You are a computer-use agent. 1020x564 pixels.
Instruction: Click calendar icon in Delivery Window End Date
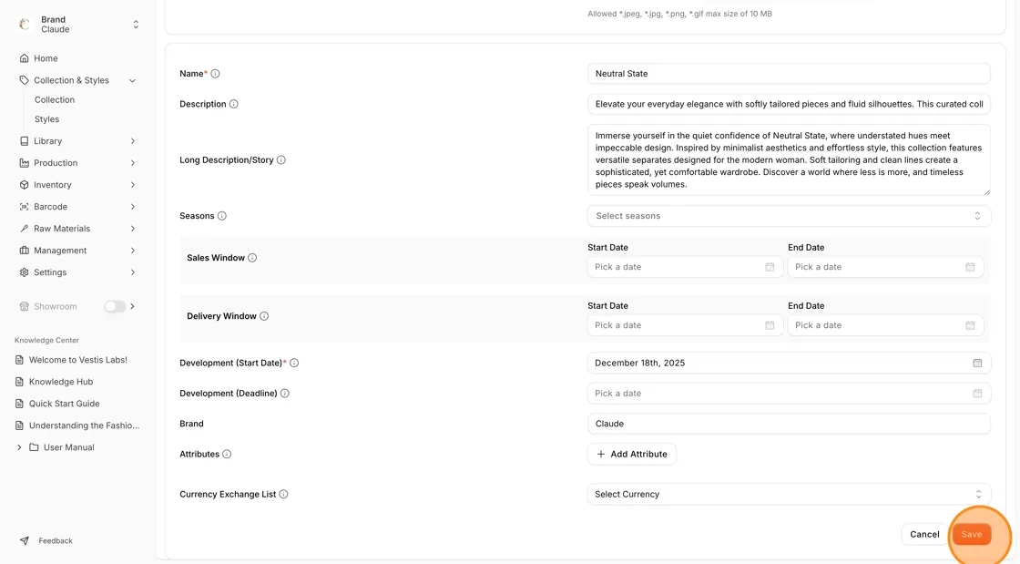pos(970,325)
